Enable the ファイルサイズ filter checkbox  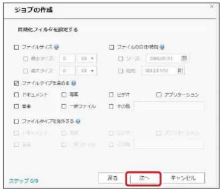click(x=16, y=47)
